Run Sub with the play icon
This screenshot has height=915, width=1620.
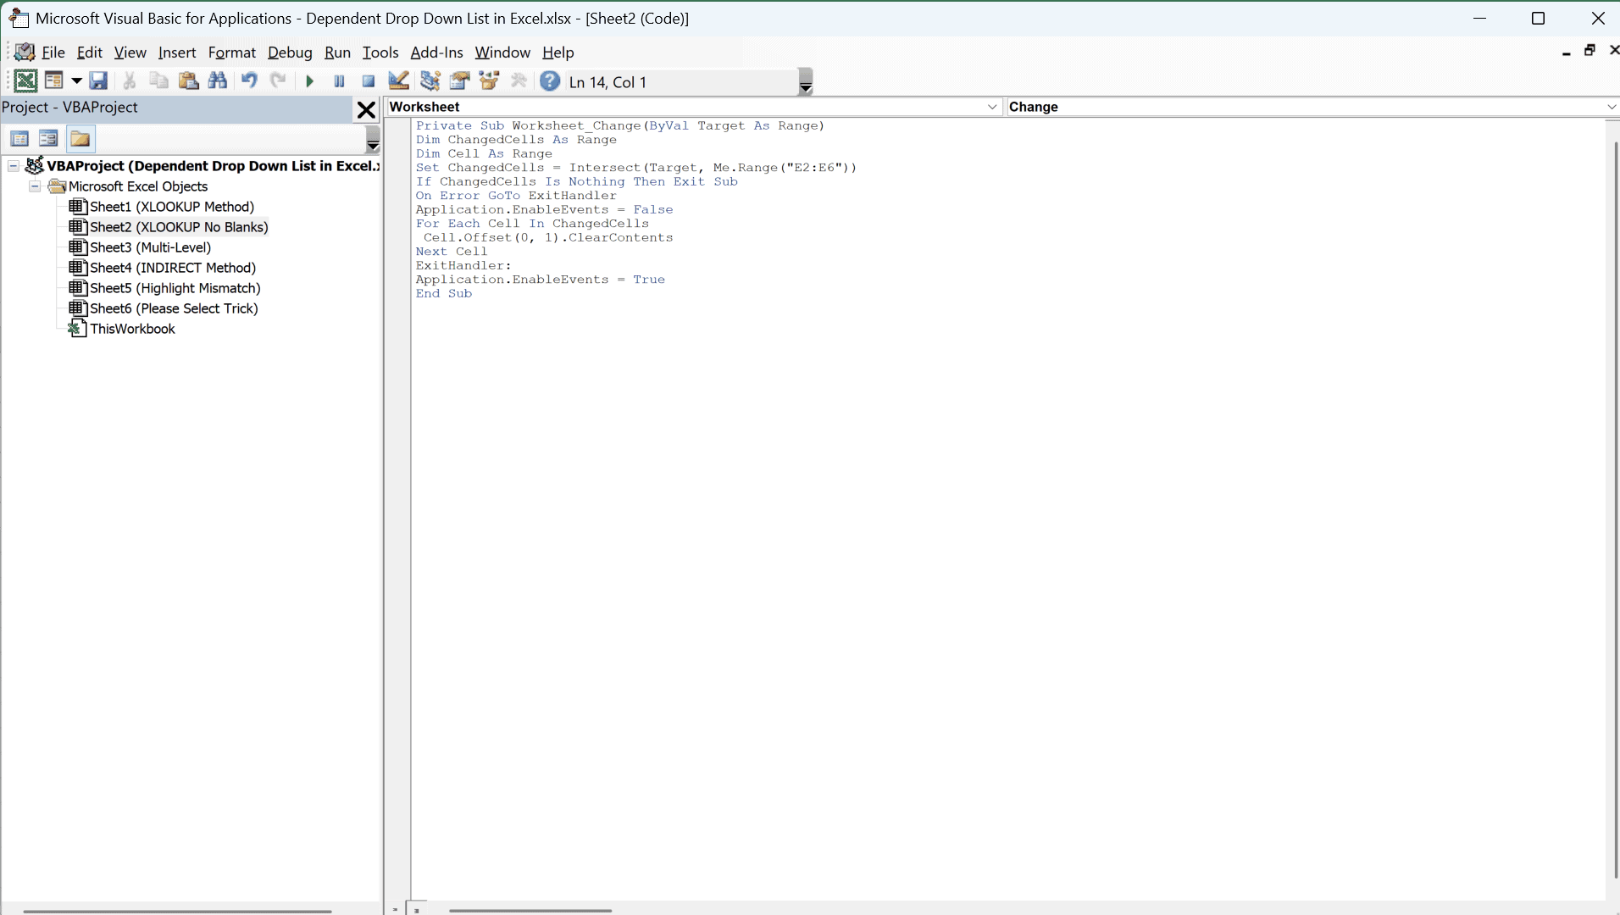coord(310,81)
